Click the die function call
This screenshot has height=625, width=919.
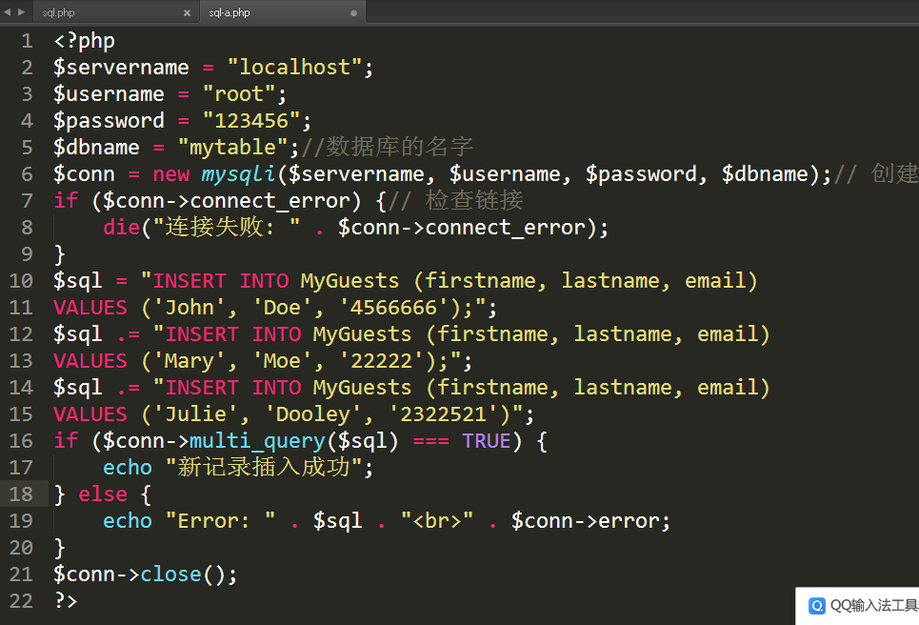[121, 228]
